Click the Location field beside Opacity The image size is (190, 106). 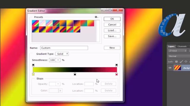[89, 84]
